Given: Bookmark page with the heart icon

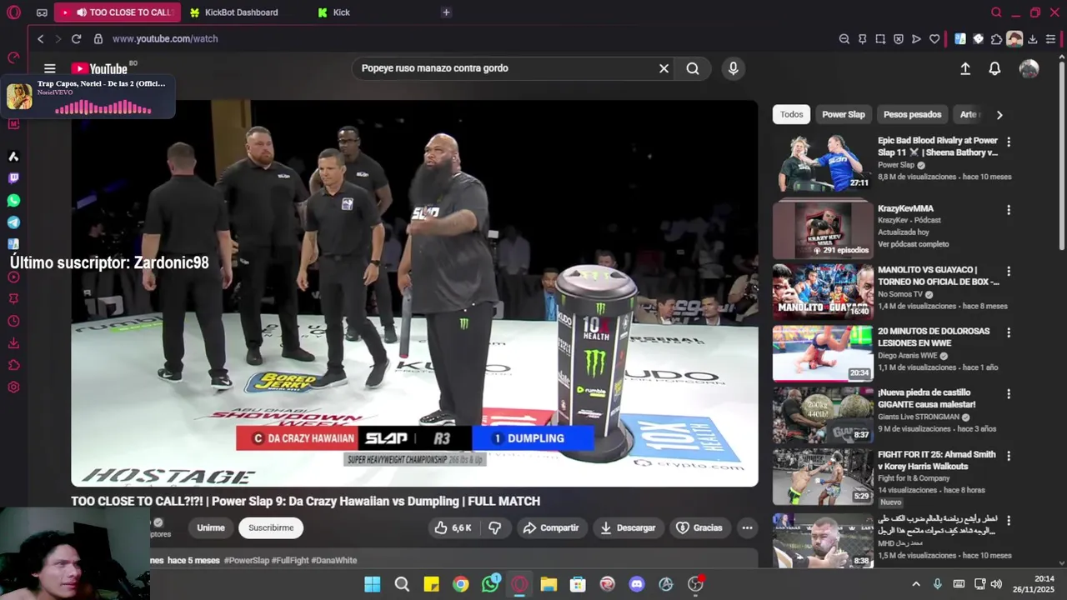Looking at the screenshot, I should coord(934,38).
